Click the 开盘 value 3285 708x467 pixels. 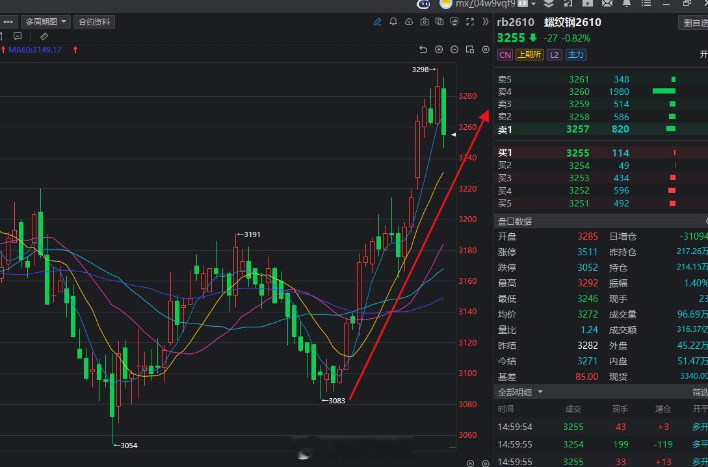[588, 236]
